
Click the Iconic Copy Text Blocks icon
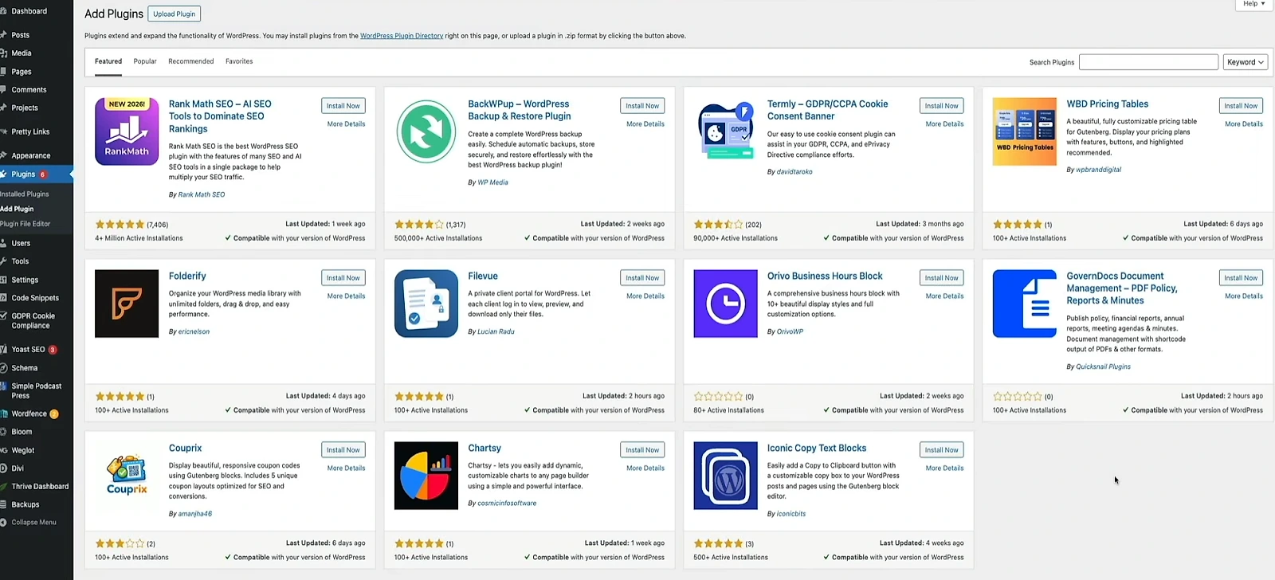[725, 476]
